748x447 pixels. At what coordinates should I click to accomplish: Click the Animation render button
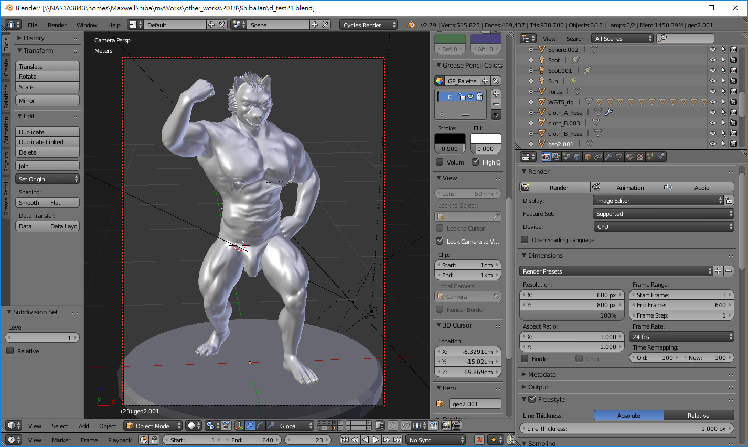click(x=627, y=187)
